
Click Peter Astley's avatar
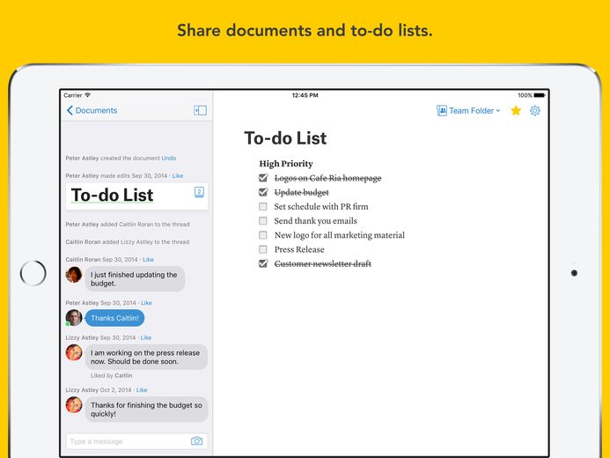pyautogui.click(x=74, y=318)
